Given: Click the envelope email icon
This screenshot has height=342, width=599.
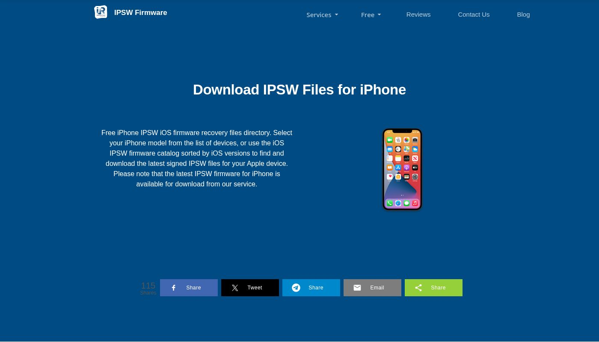Looking at the screenshot, I should [357, 288].
